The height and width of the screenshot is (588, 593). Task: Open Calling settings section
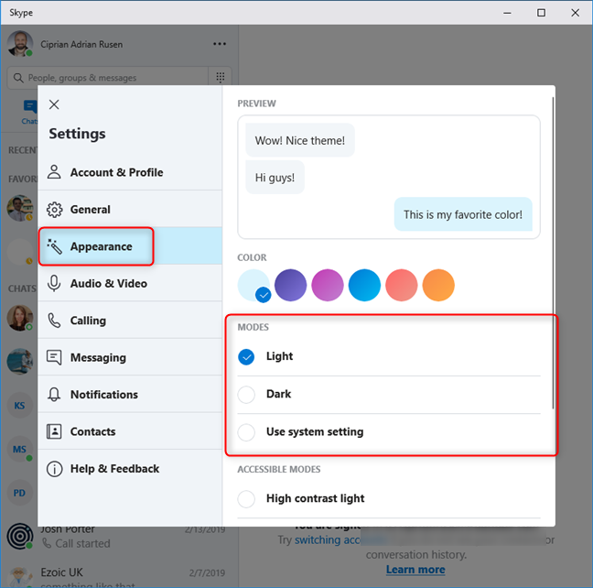click(130, 321)
